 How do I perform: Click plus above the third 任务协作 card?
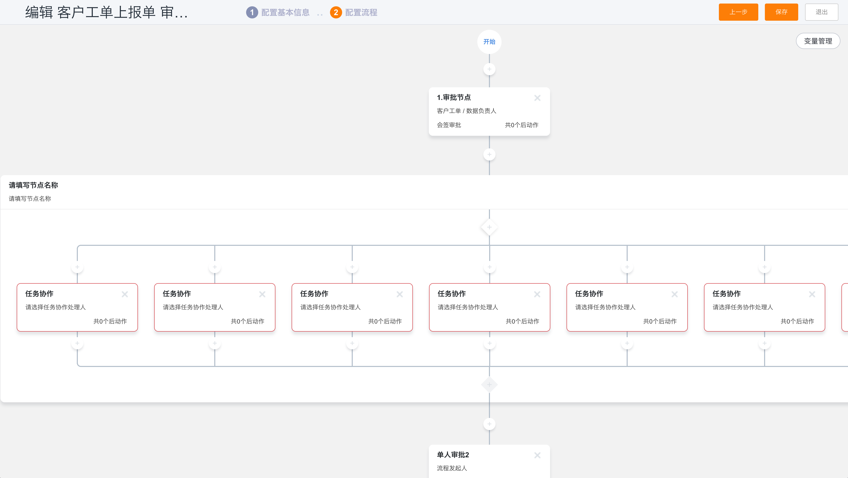(x=352, y=267)
